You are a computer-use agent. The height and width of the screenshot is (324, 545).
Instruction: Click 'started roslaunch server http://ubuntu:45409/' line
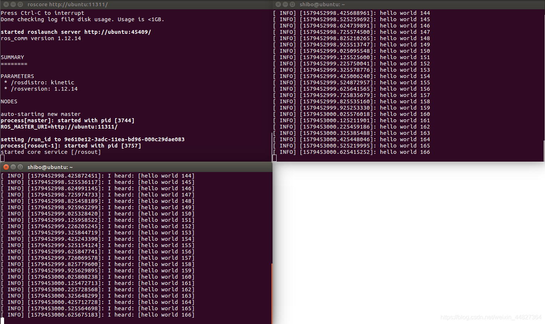click(x=76, y=32)
